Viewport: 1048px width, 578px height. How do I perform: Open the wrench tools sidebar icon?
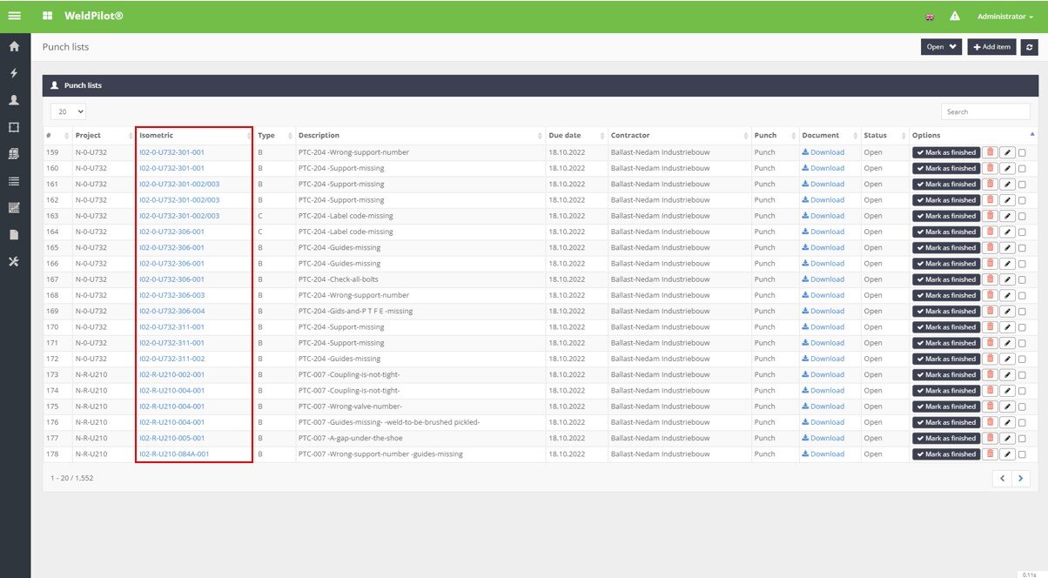14,262
